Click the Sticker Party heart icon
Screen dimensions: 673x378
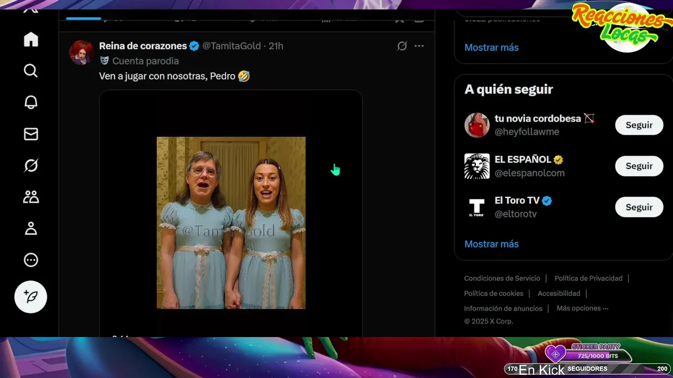(555, 354)
